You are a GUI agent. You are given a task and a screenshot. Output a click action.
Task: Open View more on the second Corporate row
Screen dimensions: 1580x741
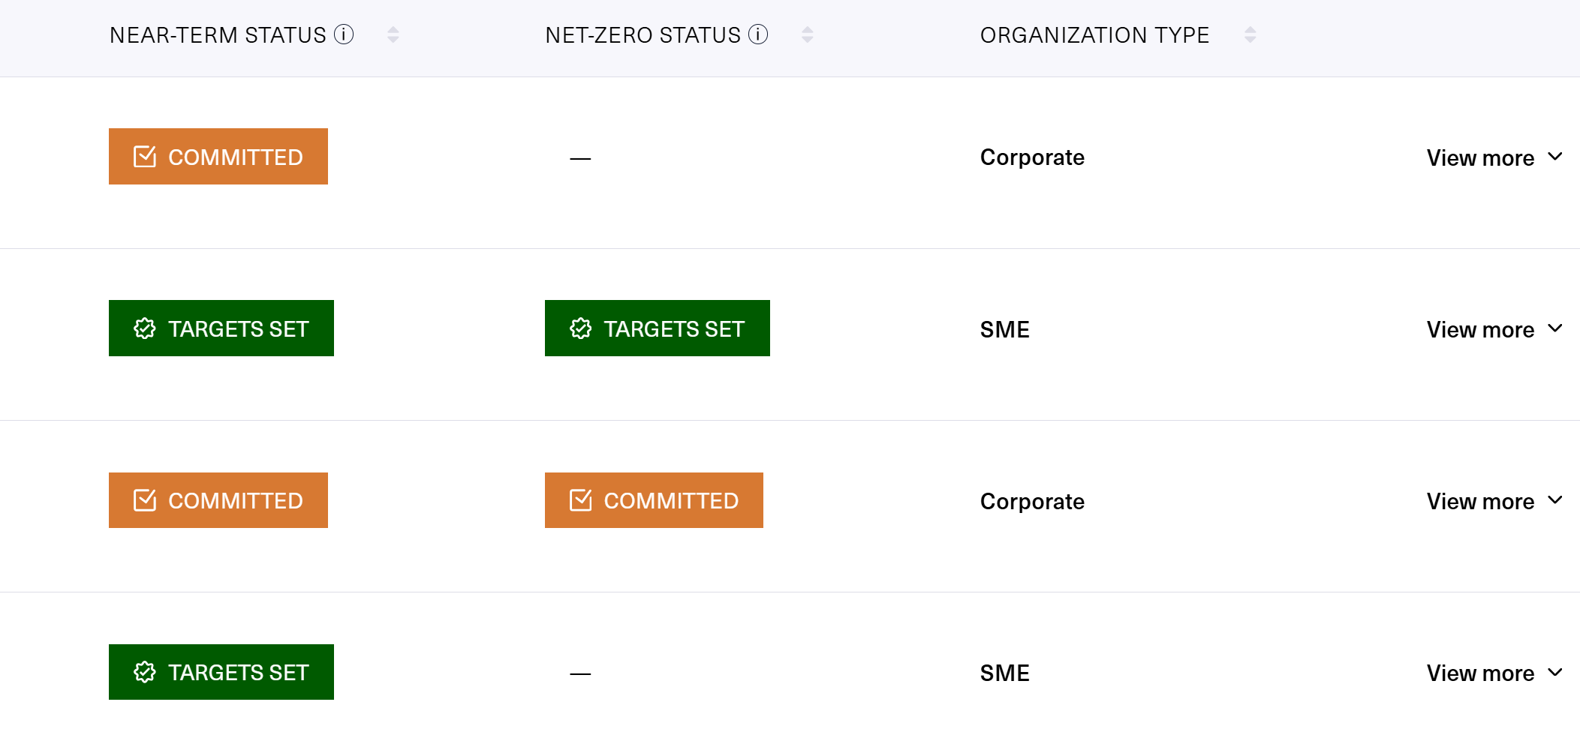pyautogui.click(x=1494, y=501)
